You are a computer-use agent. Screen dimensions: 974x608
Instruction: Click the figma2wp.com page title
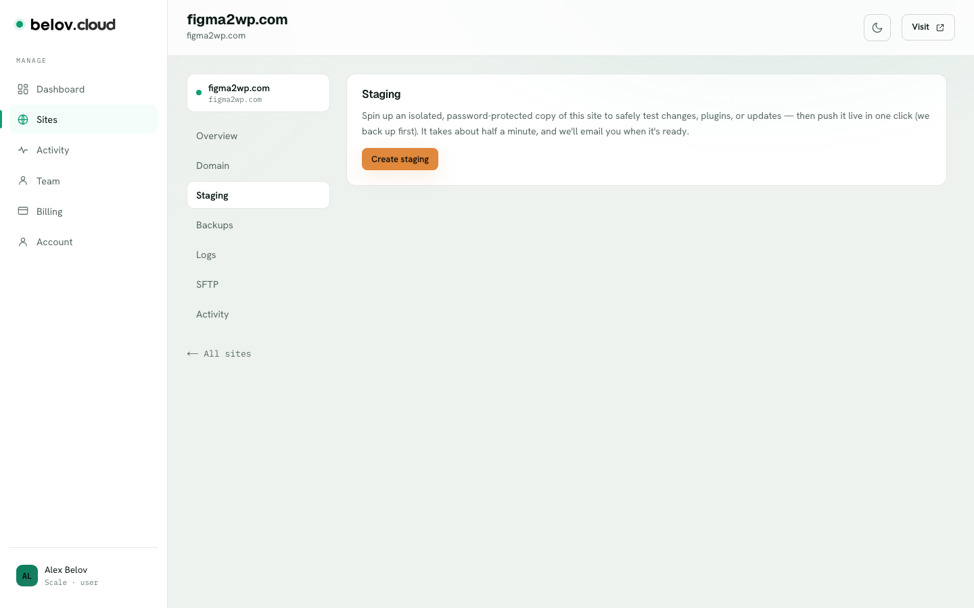pos(237,20)
